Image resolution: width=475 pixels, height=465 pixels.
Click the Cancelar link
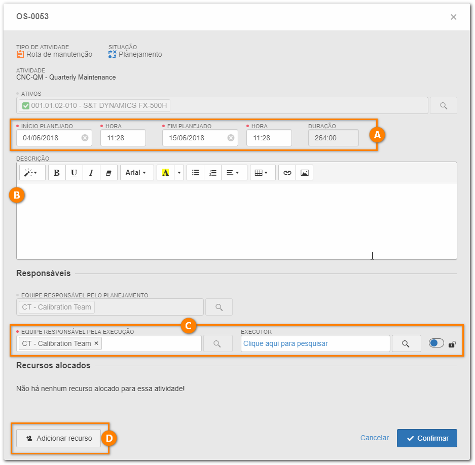[x=375, y=438]
